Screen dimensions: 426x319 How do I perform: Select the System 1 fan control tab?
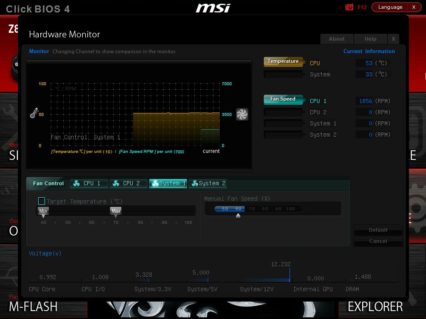point(168,183)
